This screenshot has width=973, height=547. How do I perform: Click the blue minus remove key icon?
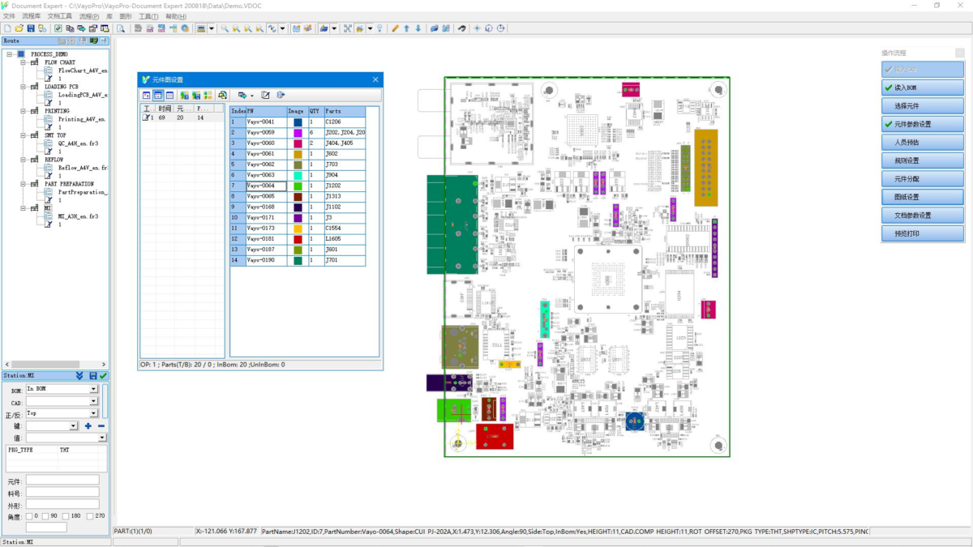pos(101,425)
